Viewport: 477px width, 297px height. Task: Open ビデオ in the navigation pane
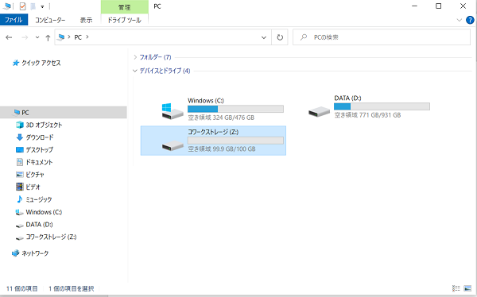click(33, 187)
